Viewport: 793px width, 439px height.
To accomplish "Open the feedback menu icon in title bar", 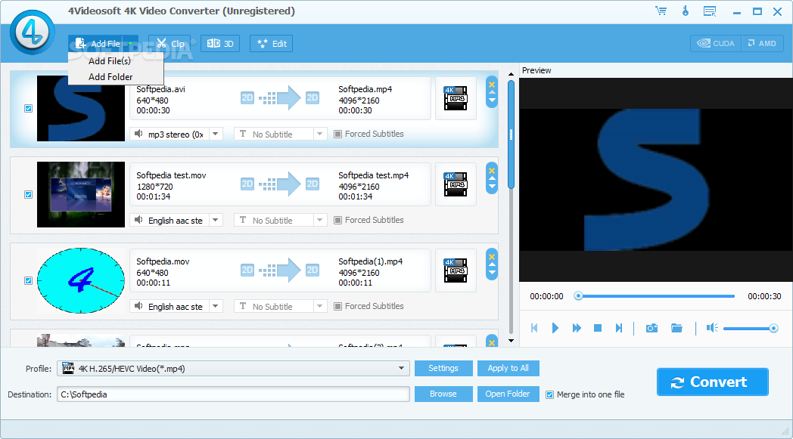I will pyautogui.click(x=710, y=11).
